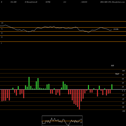Screen dimensions: 126x126
Task: Click the MR label above the histogram
Action: click(112, 66)
